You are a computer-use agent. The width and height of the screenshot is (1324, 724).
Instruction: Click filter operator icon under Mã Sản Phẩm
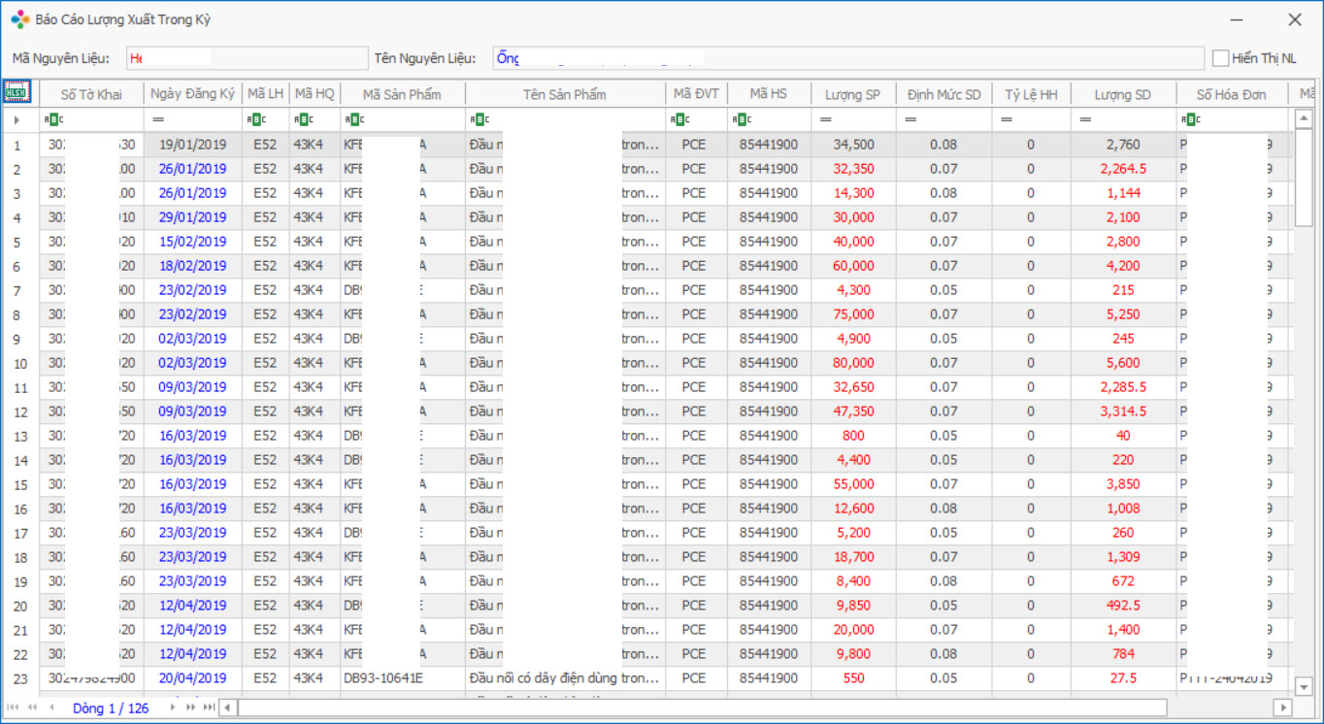354,119
